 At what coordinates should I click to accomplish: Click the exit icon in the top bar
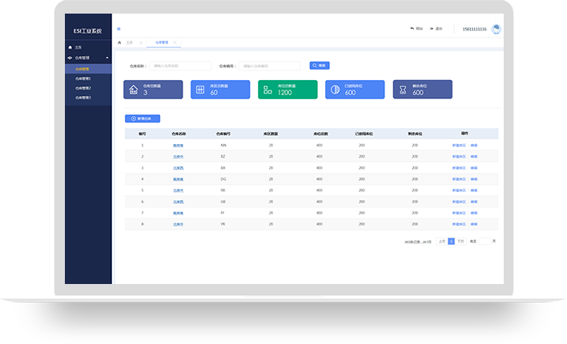432,29
